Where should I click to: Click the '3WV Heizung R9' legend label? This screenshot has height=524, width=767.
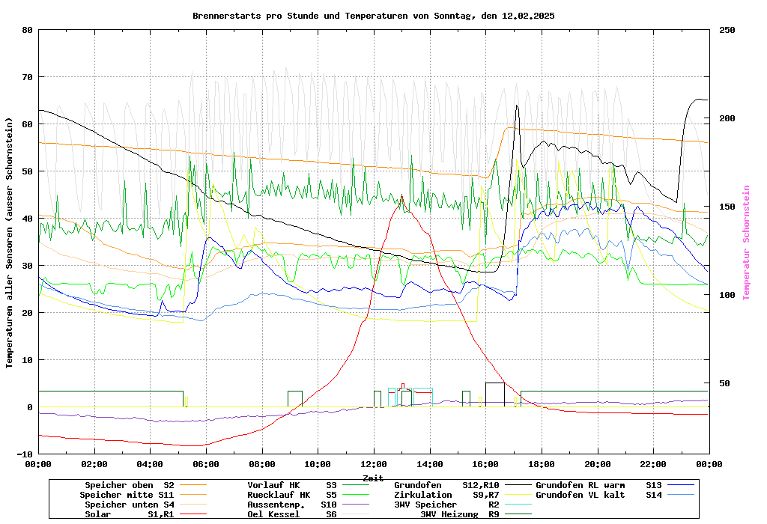tap(459, 514)
